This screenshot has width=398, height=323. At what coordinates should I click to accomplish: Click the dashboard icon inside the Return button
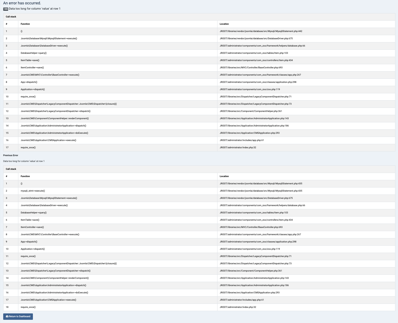[7, 316]
